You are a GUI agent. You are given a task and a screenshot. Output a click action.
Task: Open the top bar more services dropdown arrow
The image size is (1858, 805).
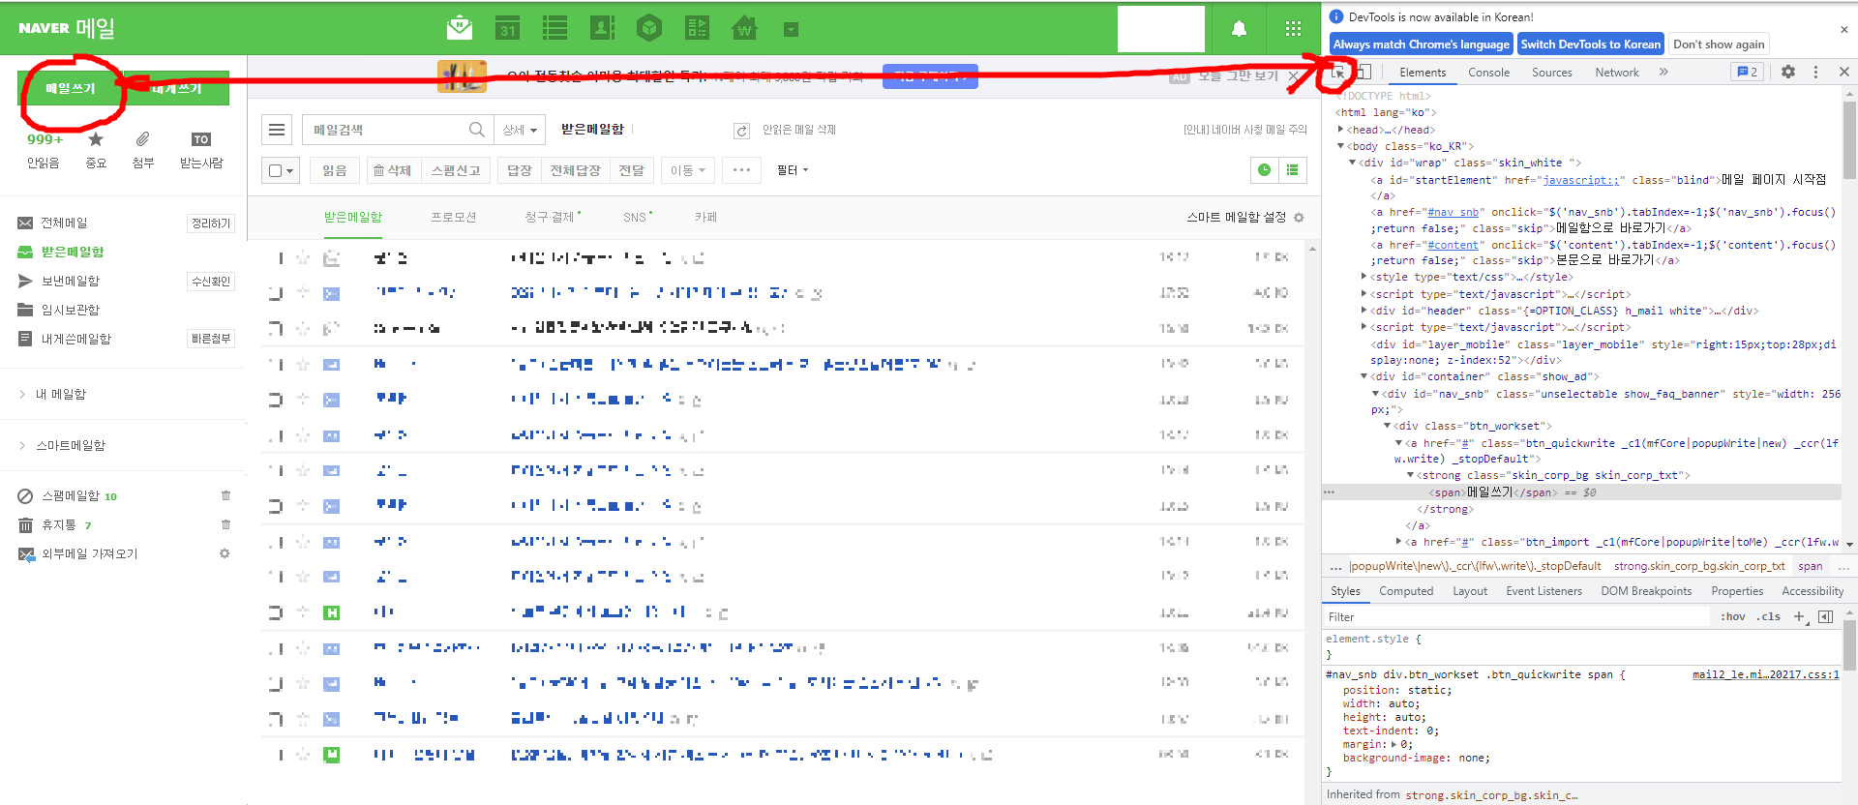[791, 30]
